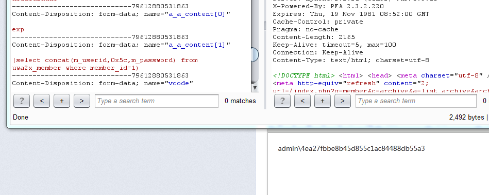
Task: Click the response pane previous match button
Action: coord(302,101)
